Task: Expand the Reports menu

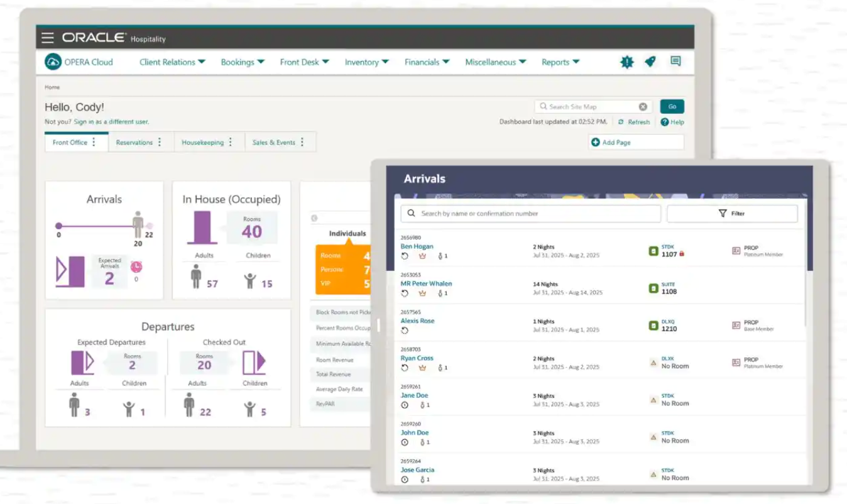Action: coord(560,62)
